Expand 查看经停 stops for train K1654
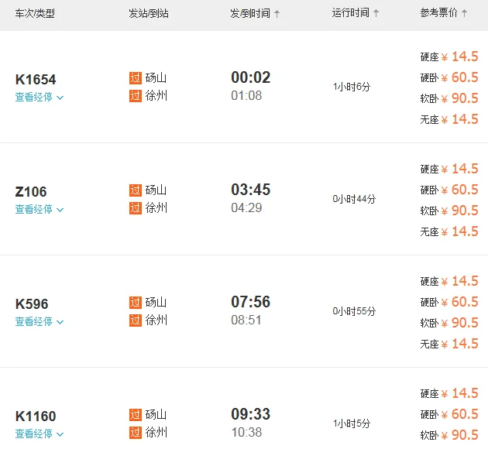Screen dimensions: 488x449 click(x=40, y=98)
